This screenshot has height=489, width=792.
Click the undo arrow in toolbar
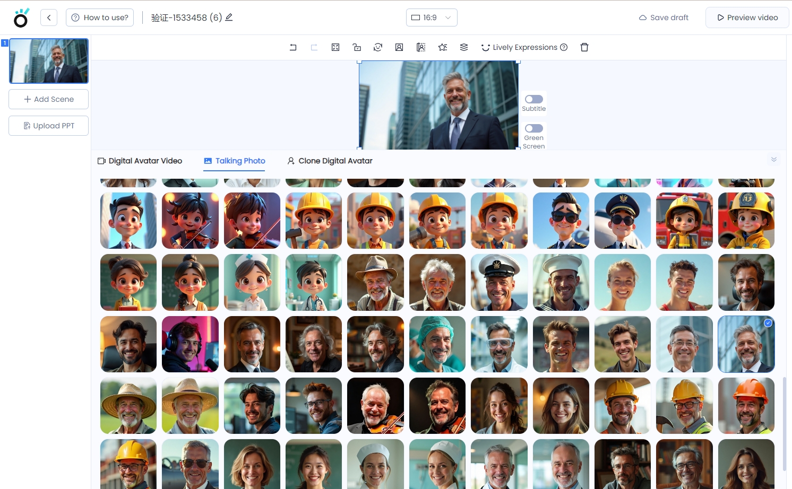293,47
